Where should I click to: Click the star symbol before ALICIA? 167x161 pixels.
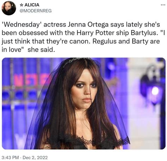[21, 5]
